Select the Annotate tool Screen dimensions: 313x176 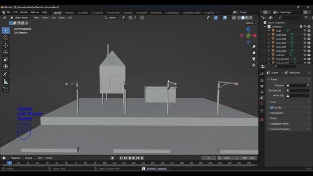(x=6, y=74)
